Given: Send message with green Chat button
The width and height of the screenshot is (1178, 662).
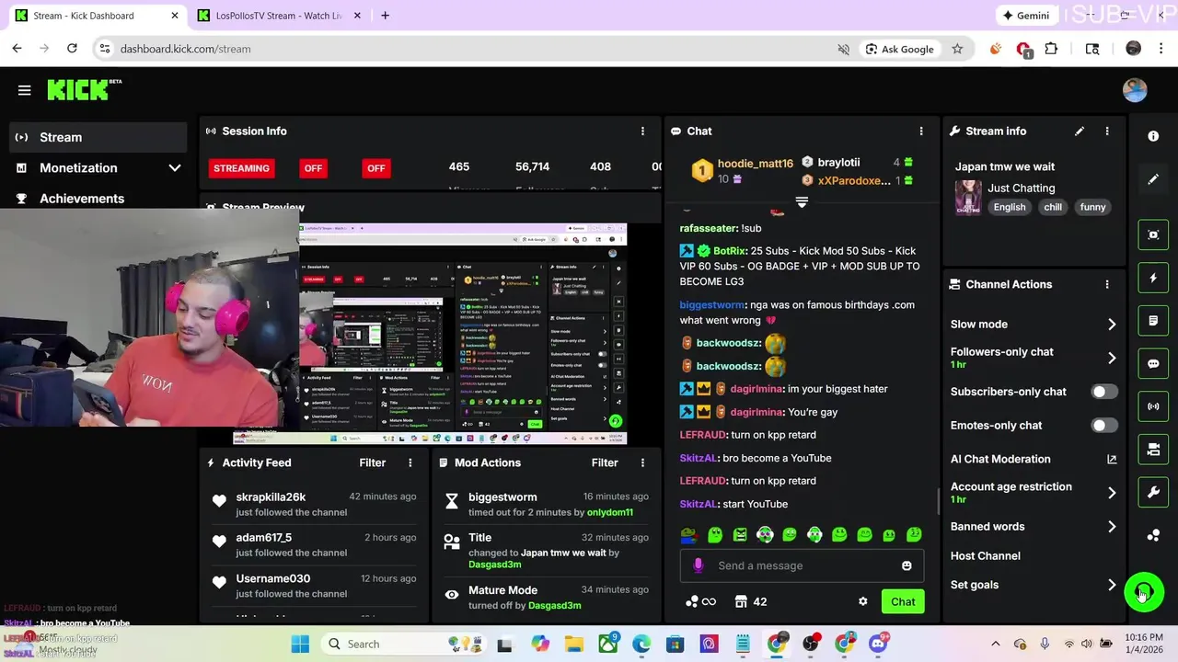Looking at the screenshot, I should coord(903,602).
